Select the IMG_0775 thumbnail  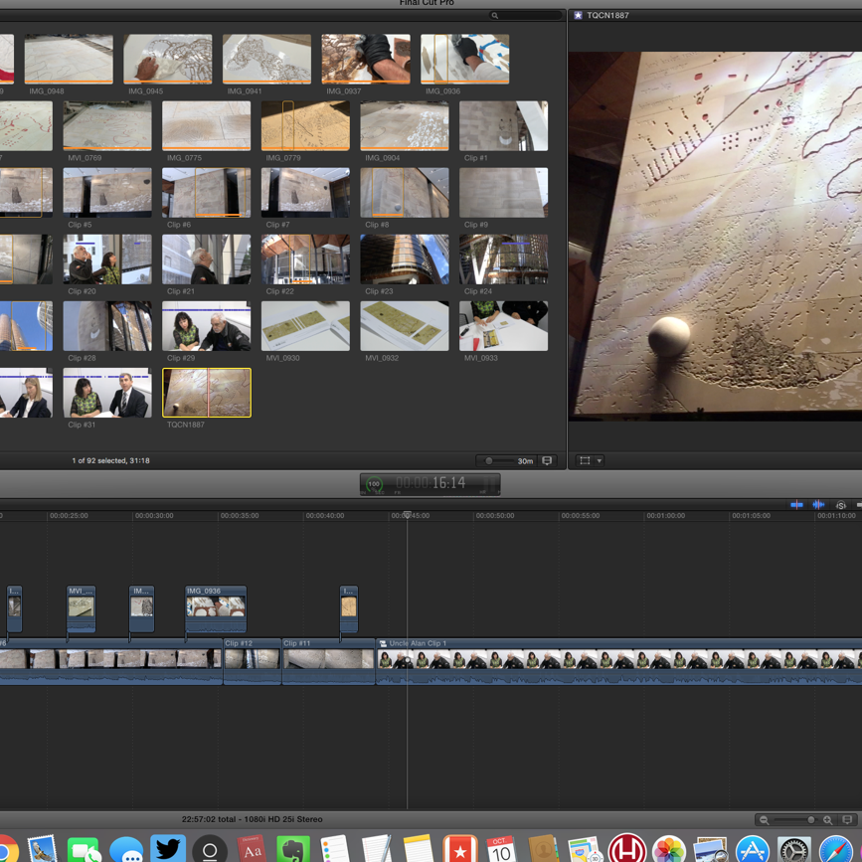coord(206,126)
